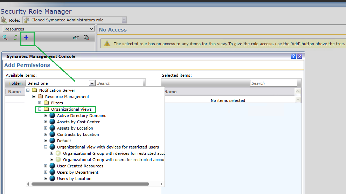Expand Active Directory Domains node
Image resolution: width=346 pixels, height=194 pixels.
point(46,116)
